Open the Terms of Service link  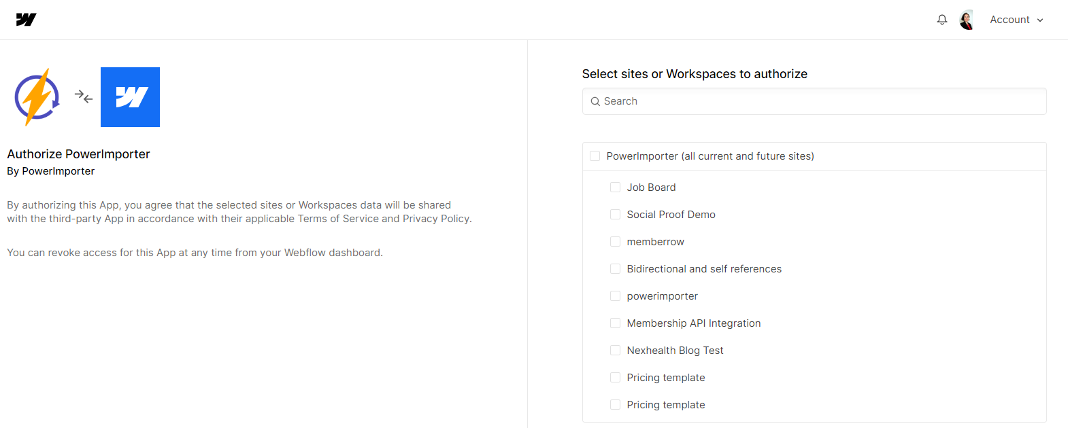coord(337,218)
